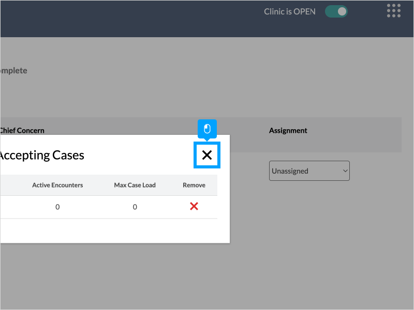The width and height of the screenshot is (414, 310).
Task: Open the apps grid menu
Action: coord(394,11)
